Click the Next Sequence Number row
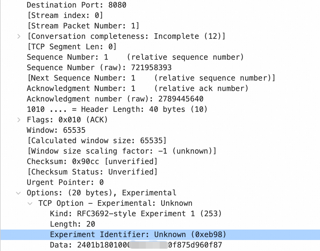 point(151,78)
